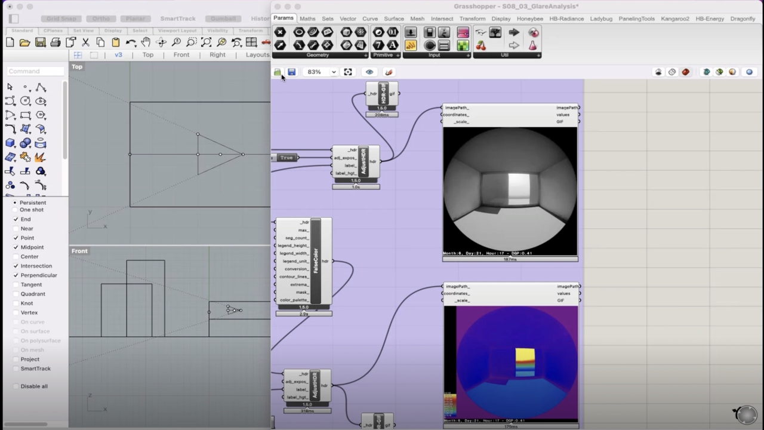The width and height of the screenshot is (764, 430).
Task: Click the Ortho button in Rhino
Action: (x=101, y=19)
